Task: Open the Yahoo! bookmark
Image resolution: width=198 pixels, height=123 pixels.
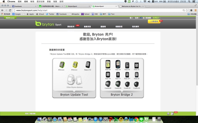Action: (86, 14)
